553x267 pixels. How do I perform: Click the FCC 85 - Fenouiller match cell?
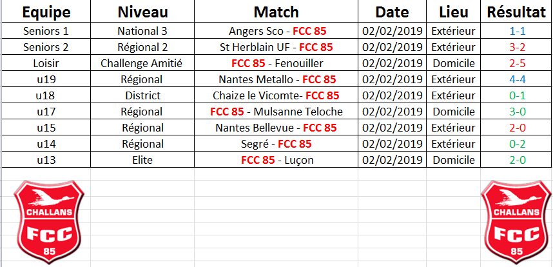(x=276, y=63)
